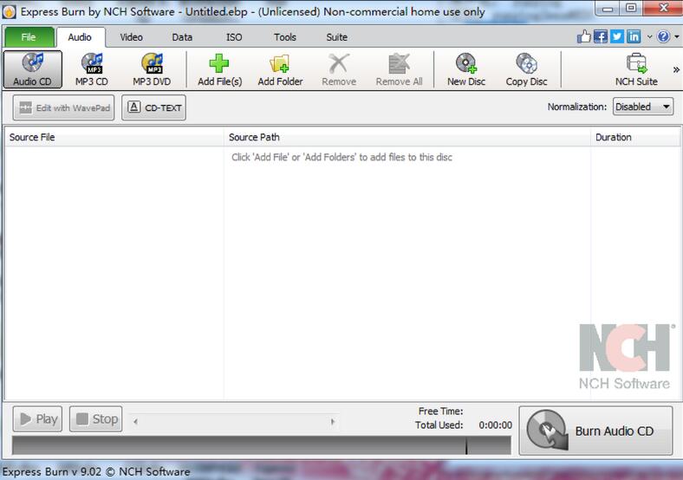Viewport: 683px width, 480px height.
Task: Expand the Help dropdown arrow
Action: 676,37
